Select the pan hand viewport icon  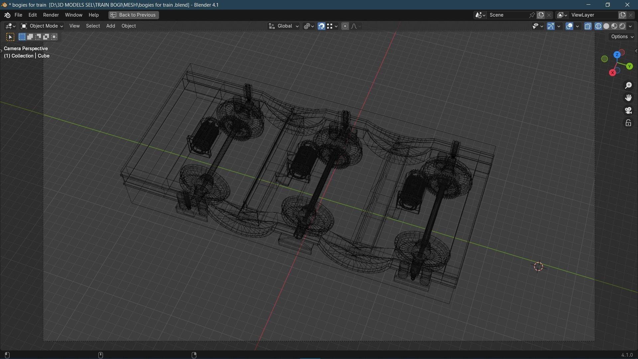[x=628, y=98]
